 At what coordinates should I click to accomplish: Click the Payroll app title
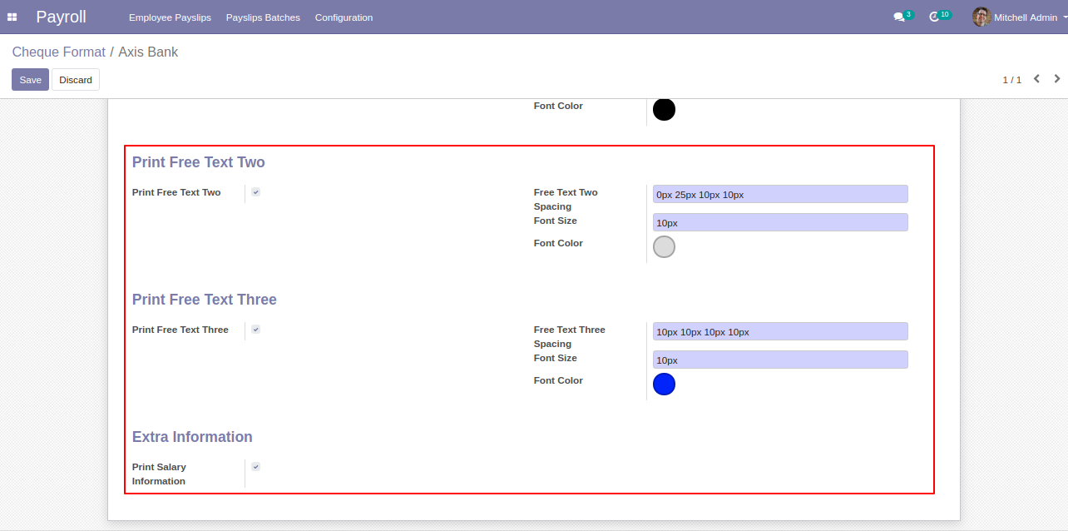pyautogui.click(x=61, y=17)
